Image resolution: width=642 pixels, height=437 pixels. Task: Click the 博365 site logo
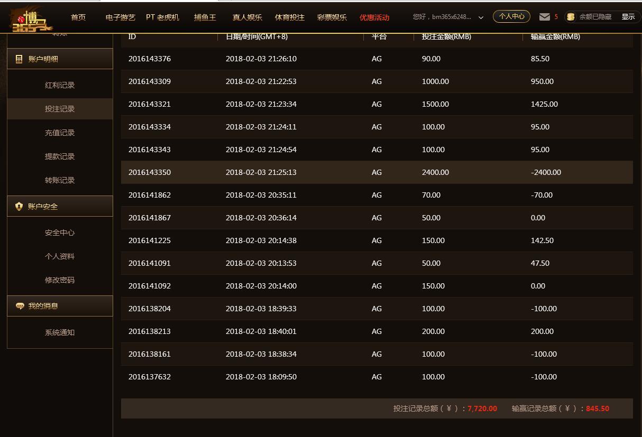[x=32, y=20]
